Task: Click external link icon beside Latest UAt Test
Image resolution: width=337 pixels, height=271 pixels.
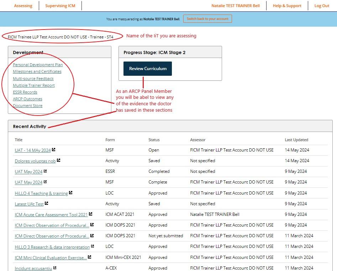Action: click(46, 203)
